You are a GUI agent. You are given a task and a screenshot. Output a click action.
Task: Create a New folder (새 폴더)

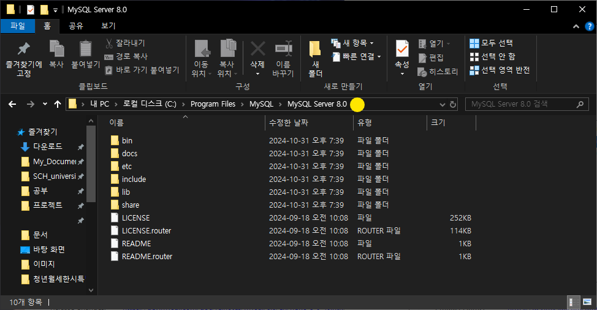315,58
